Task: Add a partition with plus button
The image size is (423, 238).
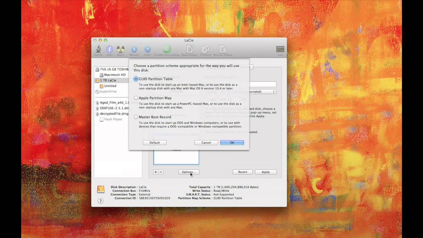Action: point(156,172)
